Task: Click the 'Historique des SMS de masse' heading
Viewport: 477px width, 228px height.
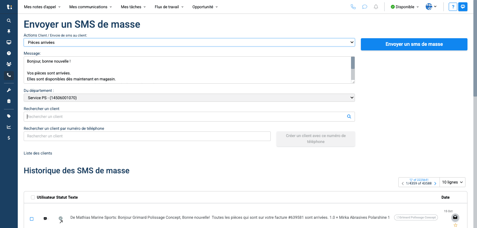Action: tap(77, 171)
